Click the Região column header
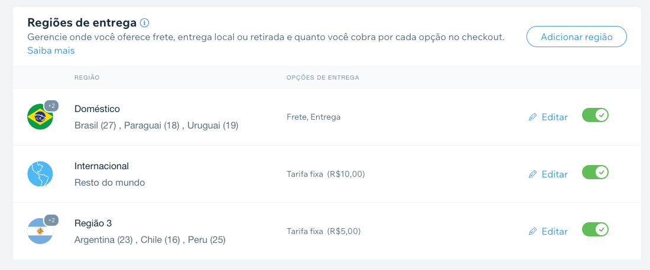The image size is (650, 270). [87, 78]
